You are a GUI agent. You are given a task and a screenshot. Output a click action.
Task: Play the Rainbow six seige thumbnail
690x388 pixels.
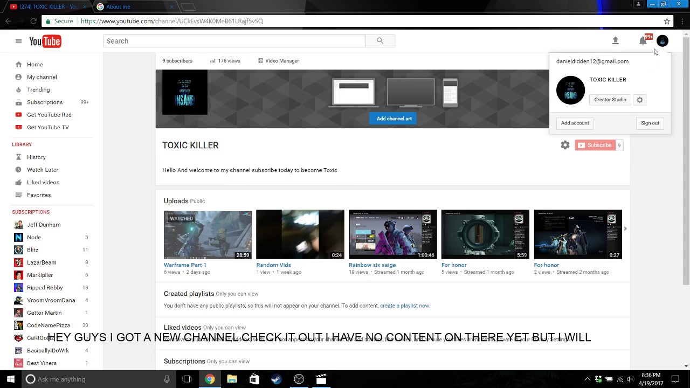tap(393, 234)
